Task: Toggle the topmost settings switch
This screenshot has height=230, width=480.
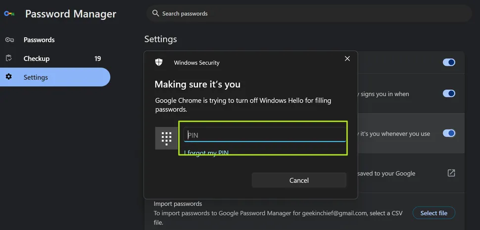Action: (x=448, y=62)
